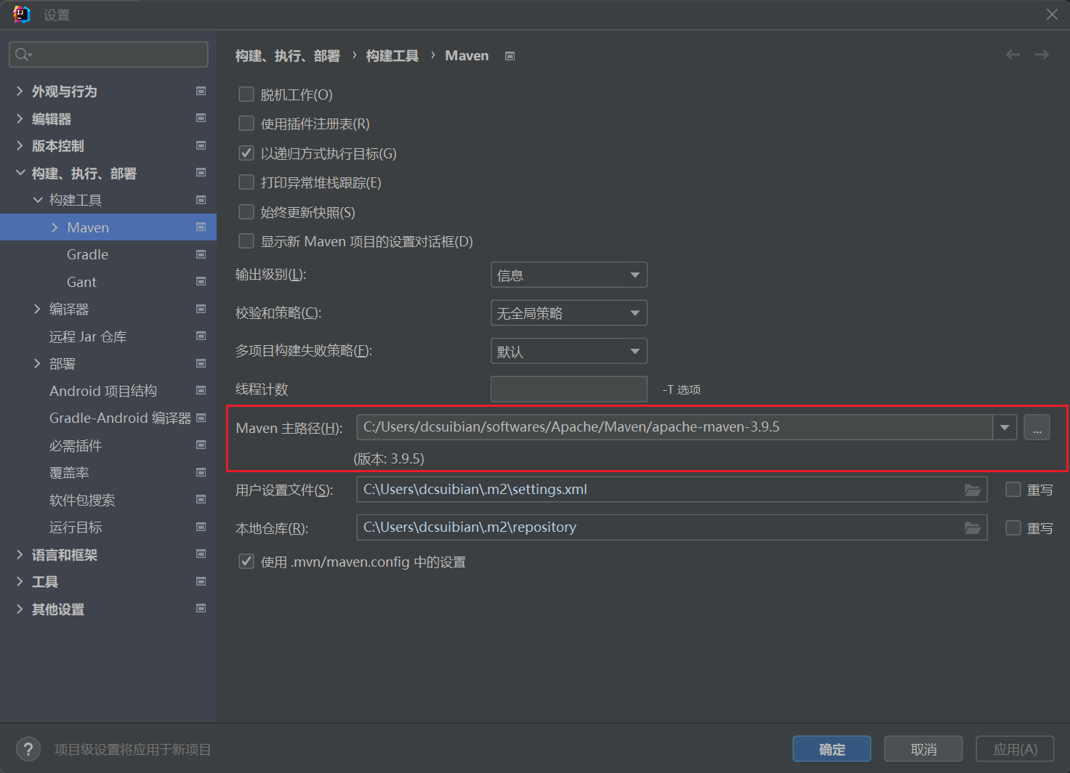Click the back navigation arrow

pos(1013,54)
